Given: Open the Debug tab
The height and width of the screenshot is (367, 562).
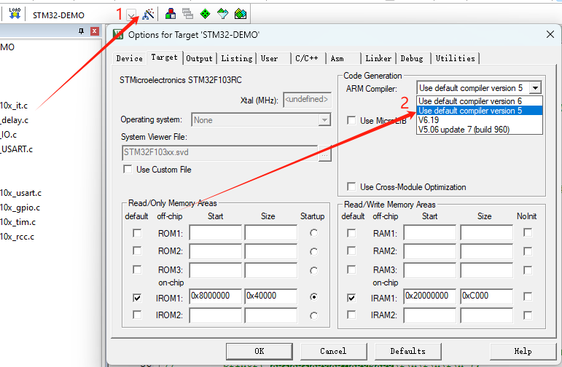Looking at the screenshot, I should point(412,58).
